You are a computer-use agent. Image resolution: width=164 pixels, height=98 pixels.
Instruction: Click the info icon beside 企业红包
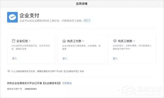tap(30, 41)
